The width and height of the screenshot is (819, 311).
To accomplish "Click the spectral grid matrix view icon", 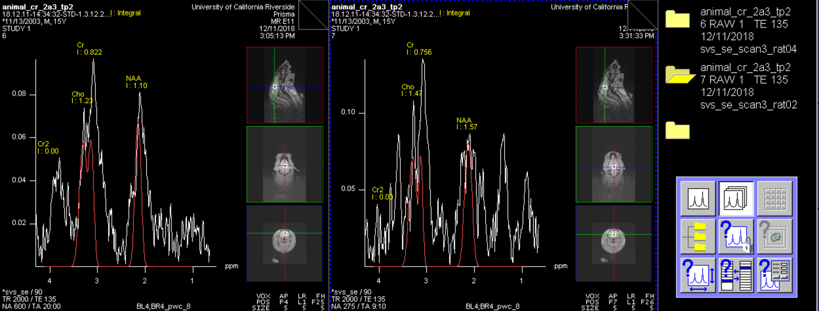I will coord(774,199).
